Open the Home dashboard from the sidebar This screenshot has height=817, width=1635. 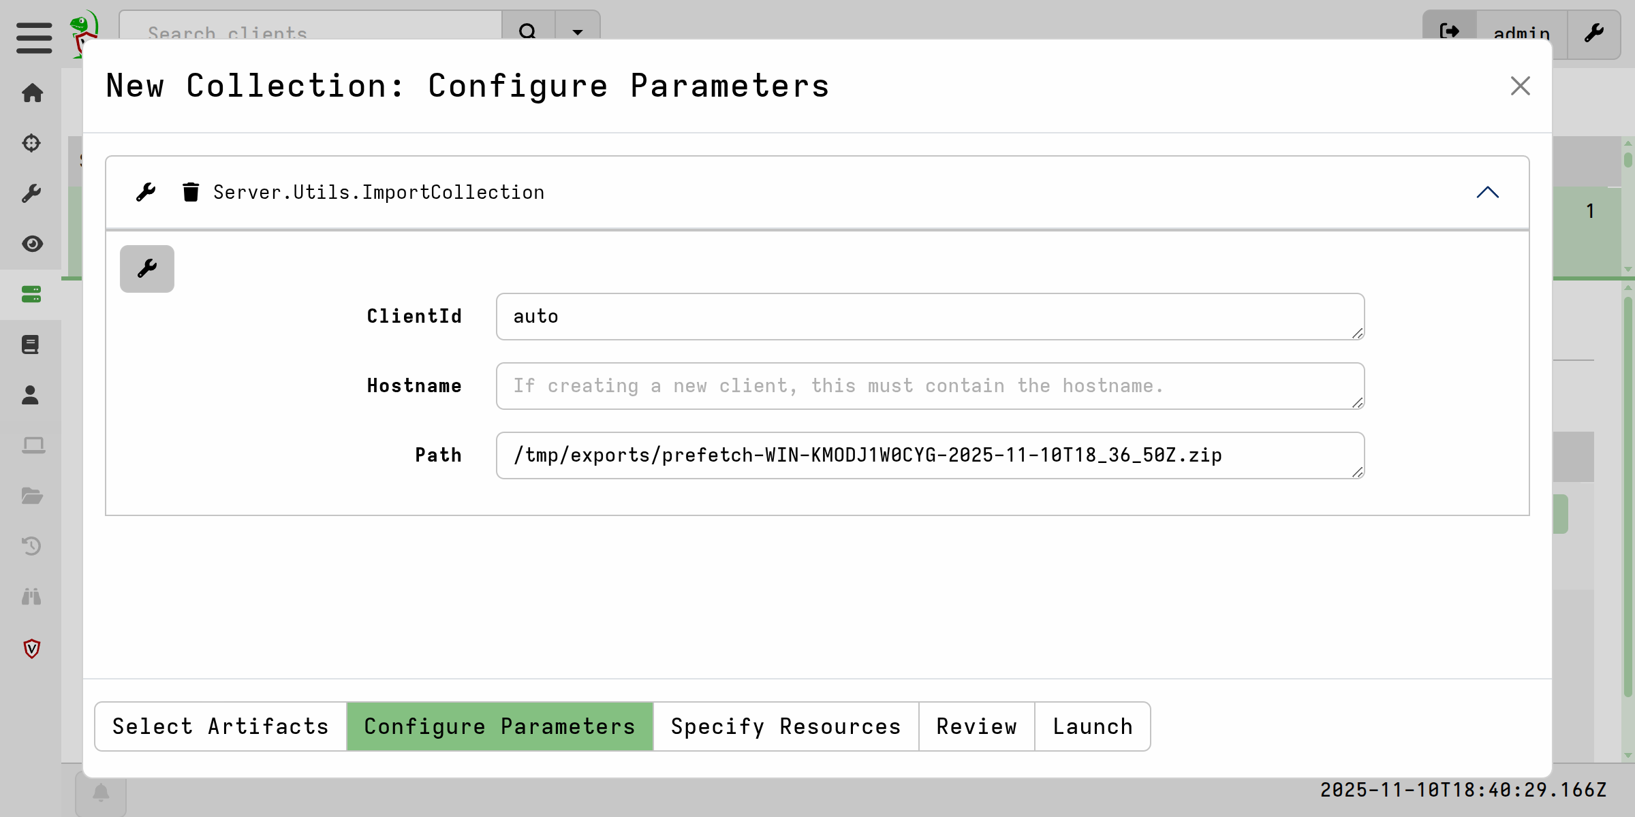click(32, 93)
